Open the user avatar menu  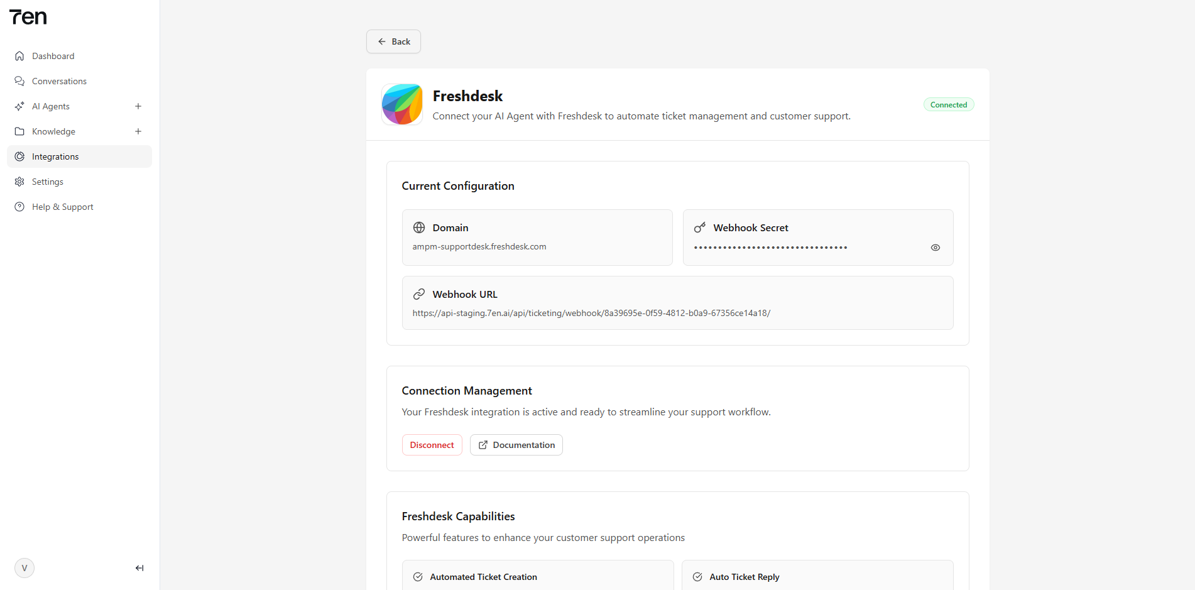tap(25, 568)
